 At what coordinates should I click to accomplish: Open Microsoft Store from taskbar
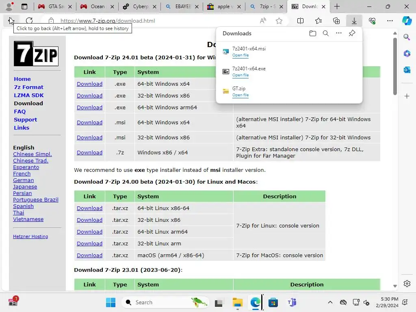point(273,302)
